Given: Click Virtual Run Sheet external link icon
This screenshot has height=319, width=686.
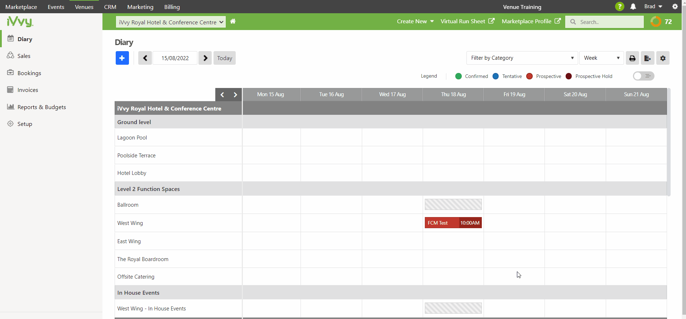Looking at the screenshot, I should point(491,21).
